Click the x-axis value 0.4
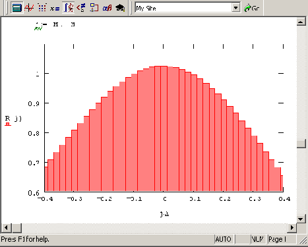The height and width of the screenshot is (247, 308). coord(284,199)
